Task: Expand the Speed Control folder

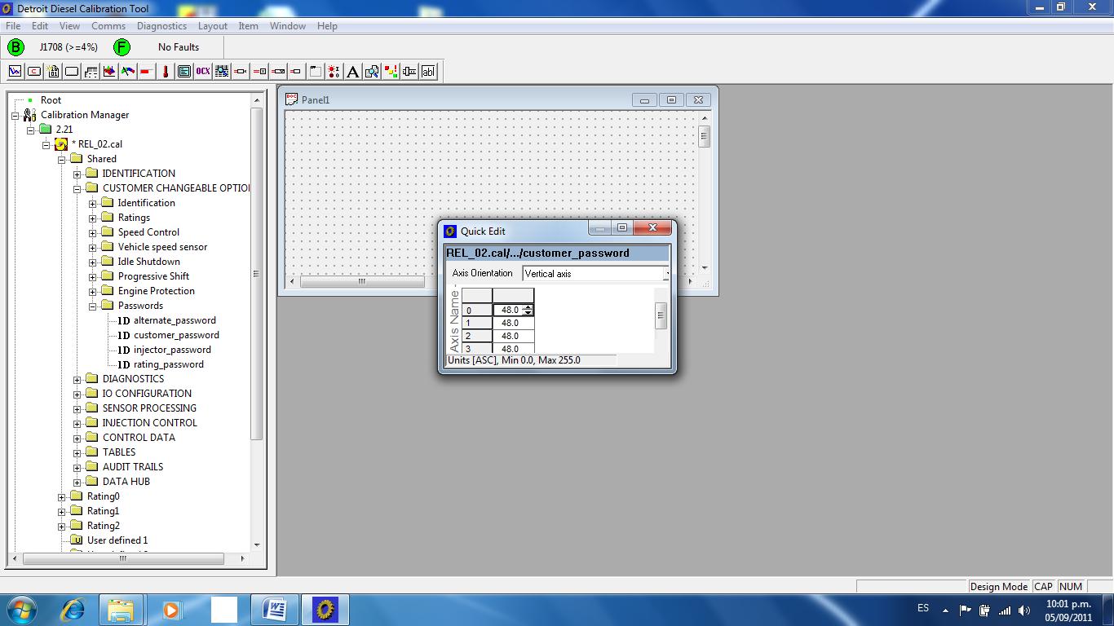Action: click(92, 232)
